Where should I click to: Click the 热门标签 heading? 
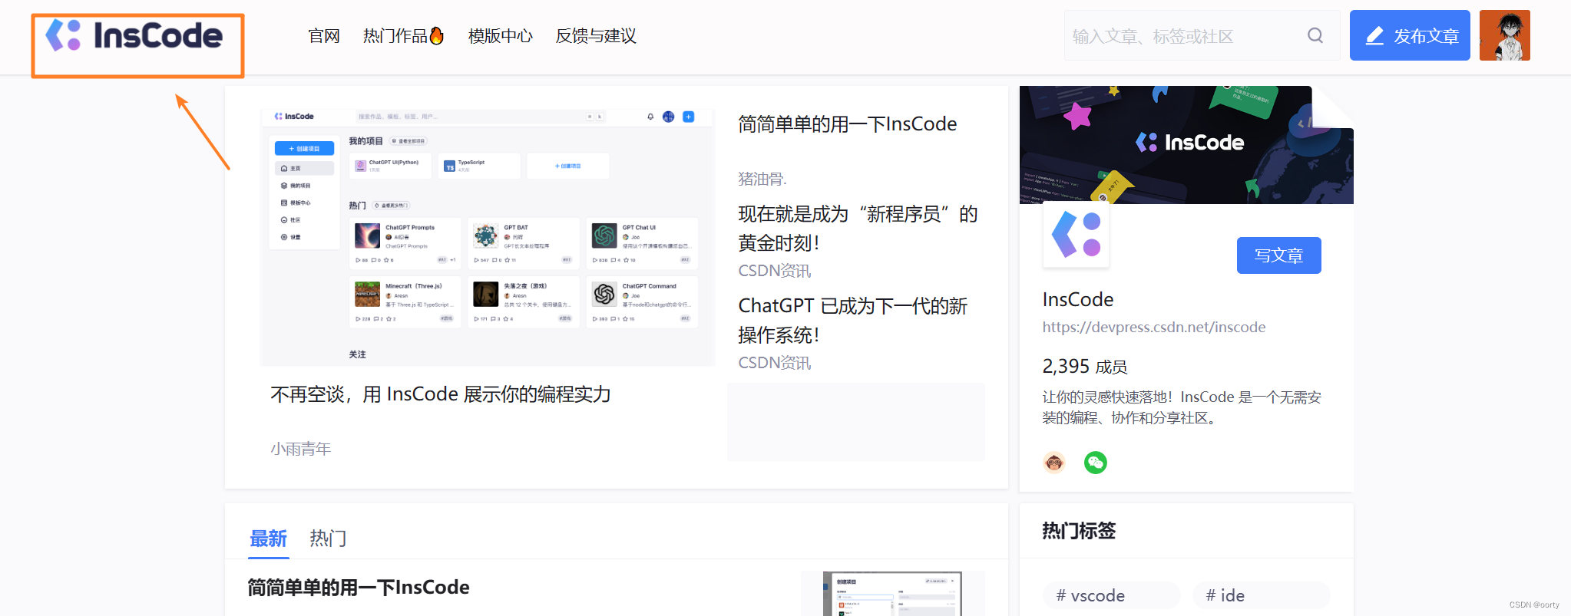(1079, 531)
